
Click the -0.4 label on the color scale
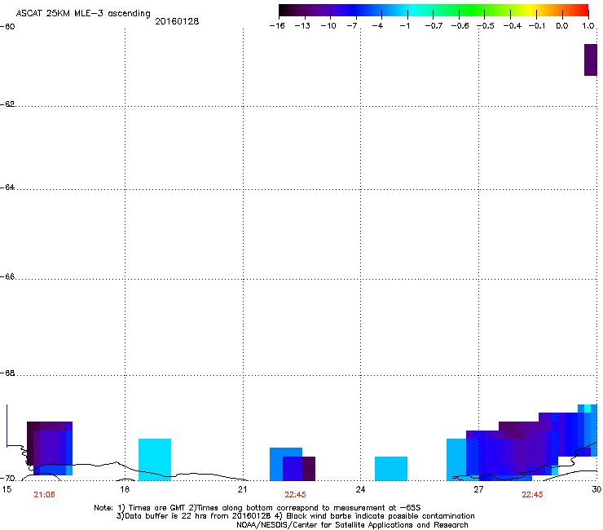coord(513,26)
